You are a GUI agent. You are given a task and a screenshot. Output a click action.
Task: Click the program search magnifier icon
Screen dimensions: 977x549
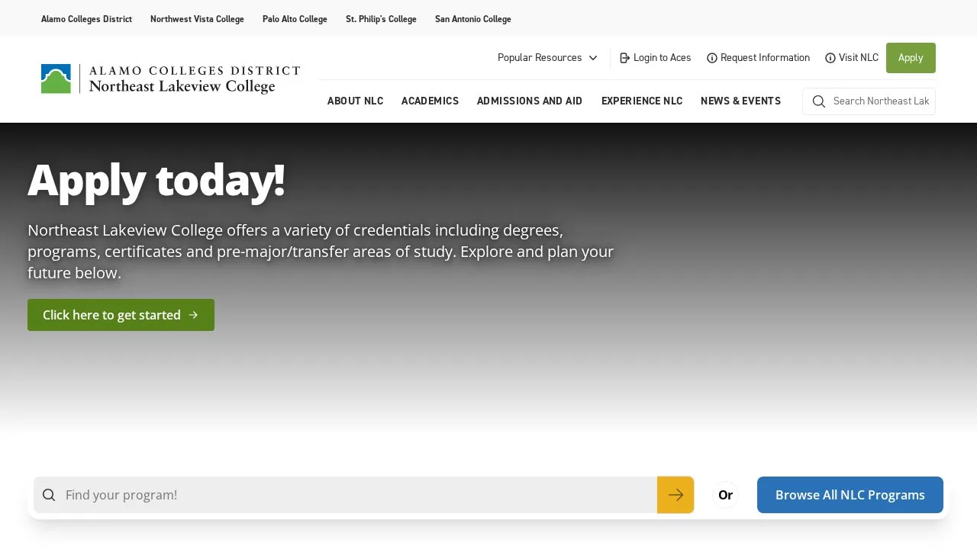click(x=49, y=495)
